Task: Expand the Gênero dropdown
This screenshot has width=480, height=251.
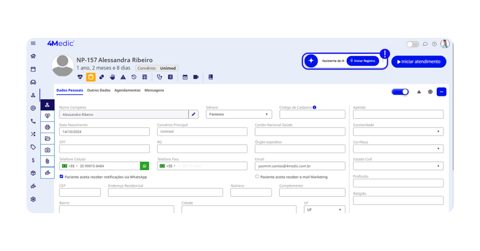Action: [x=239, y=115]
